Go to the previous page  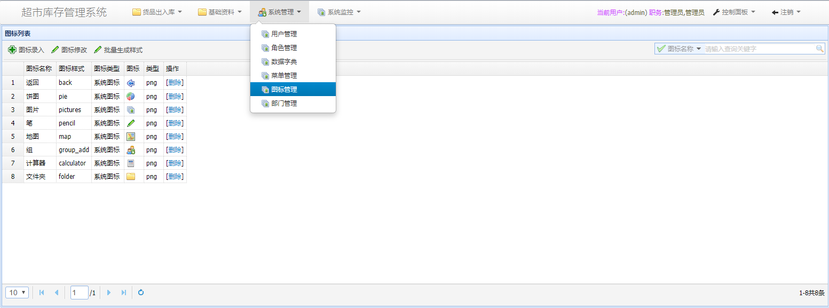click(57, 293)
